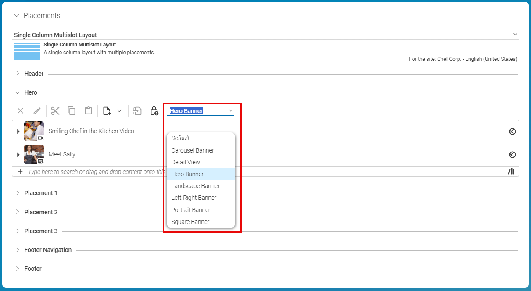Click the lock icon in the toolbar

click(x=154, y=110)
